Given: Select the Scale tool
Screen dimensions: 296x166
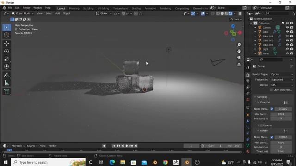Looking at the screenshot, I should pyautogui.click(x=6, y=59).
